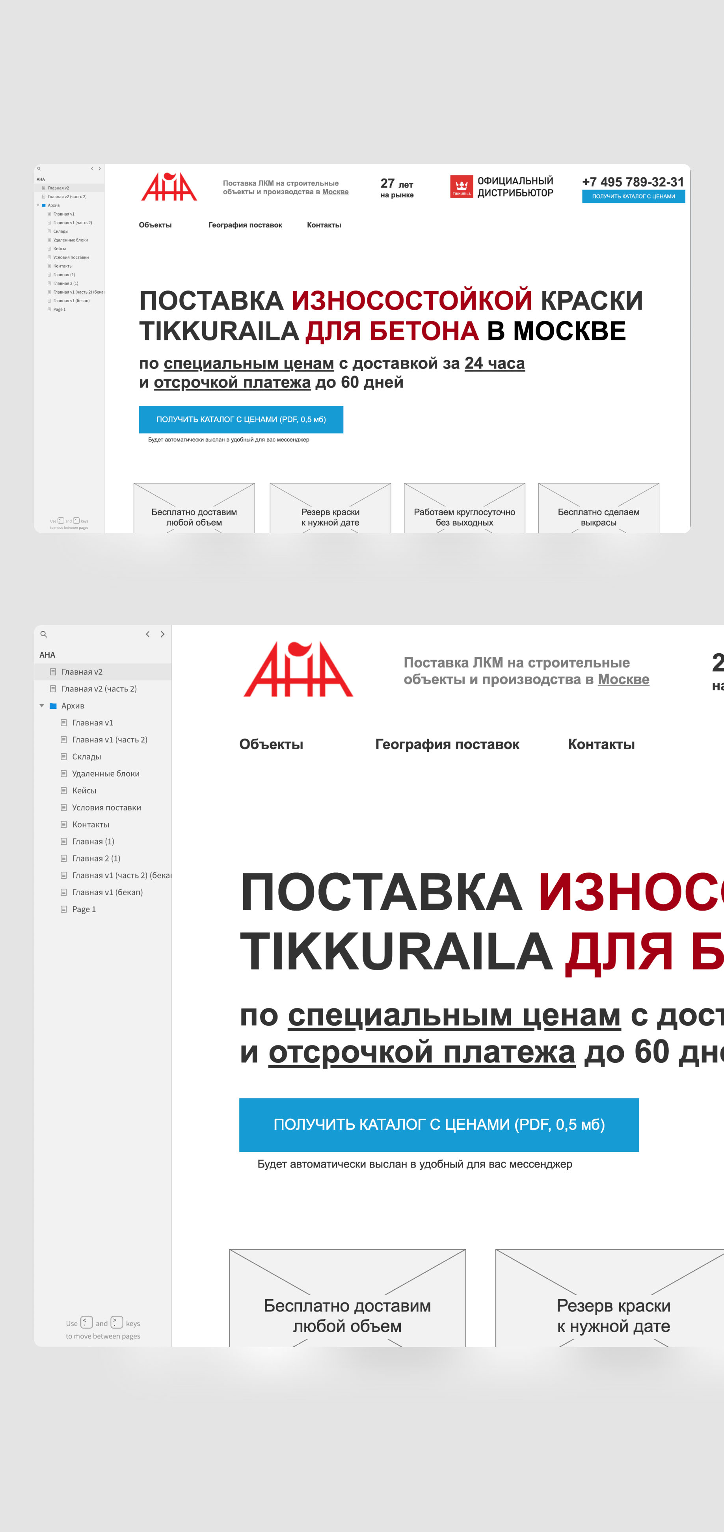Click the underlined специальным ценам link in lower preview

pyautogui.click(x=454, y=1016)
